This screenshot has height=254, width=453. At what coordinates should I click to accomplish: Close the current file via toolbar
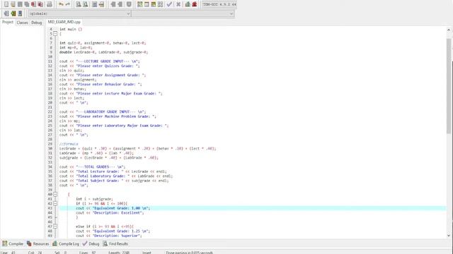click(x=33, y=4)
